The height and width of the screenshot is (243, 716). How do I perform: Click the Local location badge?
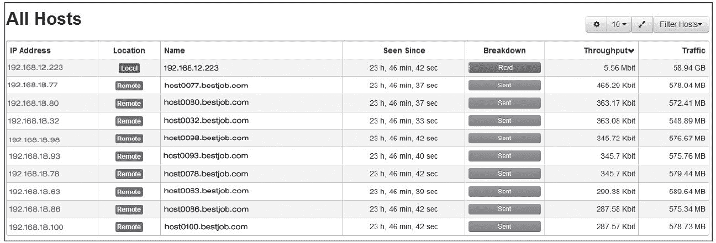(x=129, y=68)
